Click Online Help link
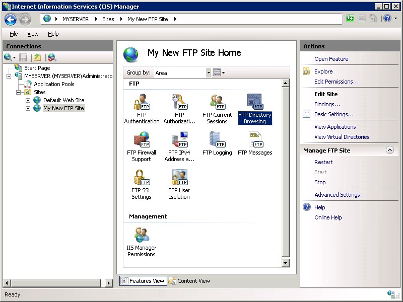Image resolution: width=403 pixels, height=302 pixels. point(328,217)
